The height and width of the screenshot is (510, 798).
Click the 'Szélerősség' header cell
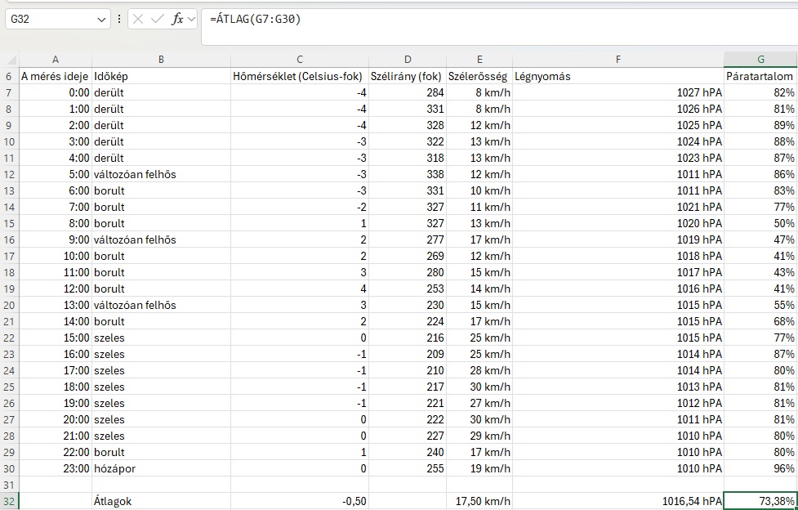coord(479,77)
